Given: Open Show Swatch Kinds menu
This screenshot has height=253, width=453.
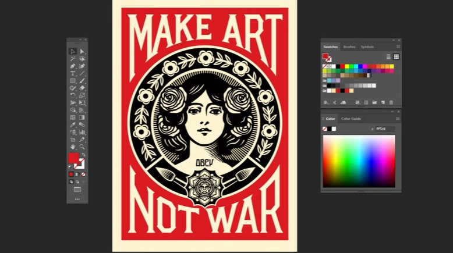Looking at the screenshot, I should click(x=358, y=102).
